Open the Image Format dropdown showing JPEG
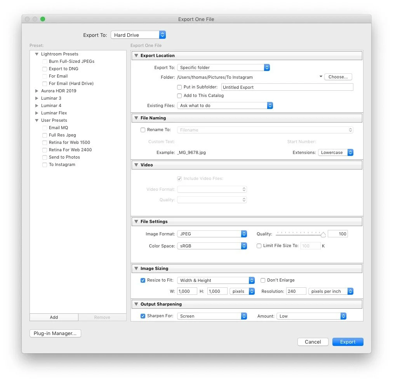The height and width of the screenshot is (382, 393). (212, 234)
